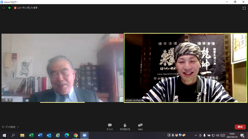
Task: Open the volume speaker tray icon
Action: click(218, 136)
